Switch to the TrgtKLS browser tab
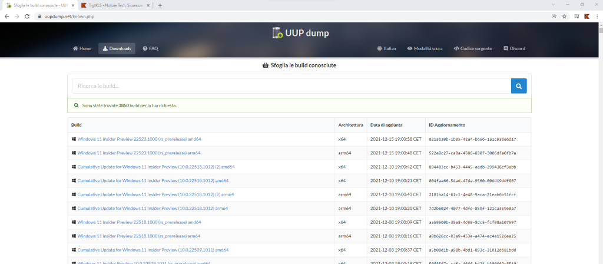Image resolution: width=603 pixels, height=264 pixels. (112, 5)
